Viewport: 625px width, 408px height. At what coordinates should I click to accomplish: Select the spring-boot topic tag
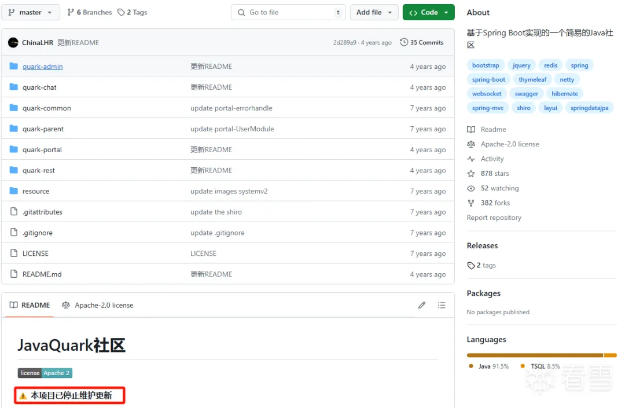click(x=488, y=79)
